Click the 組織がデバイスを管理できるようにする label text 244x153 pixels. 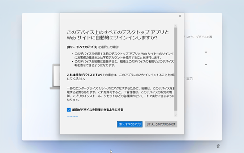(98, 110)
